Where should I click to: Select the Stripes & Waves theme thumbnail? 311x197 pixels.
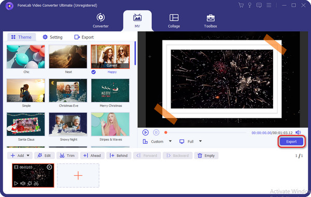tap(110, 124)
